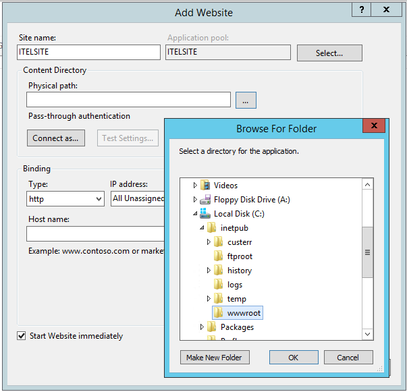Screen dimensions: 407x392
Task: Select the 'custerr' folder label
Action: 240,242
